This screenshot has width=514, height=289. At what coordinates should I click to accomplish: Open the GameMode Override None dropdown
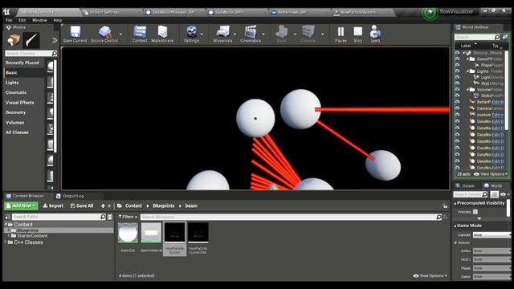pos(492,235)
